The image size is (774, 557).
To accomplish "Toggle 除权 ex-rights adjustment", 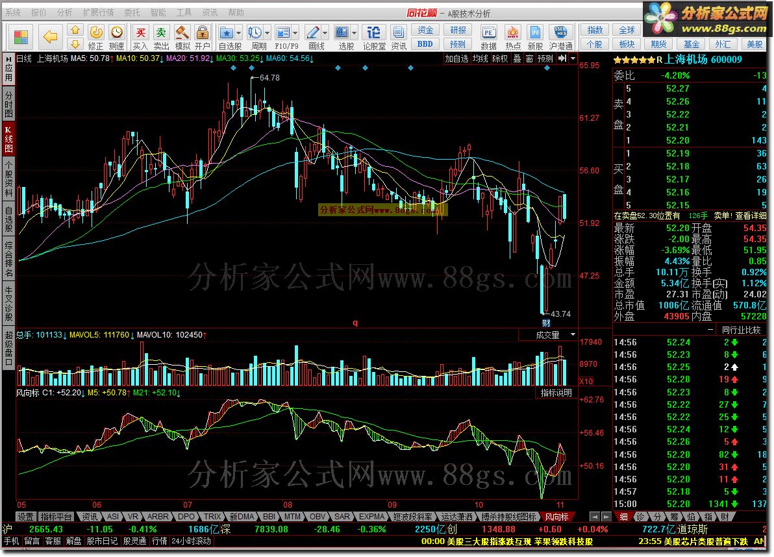I will pos(500,58).
